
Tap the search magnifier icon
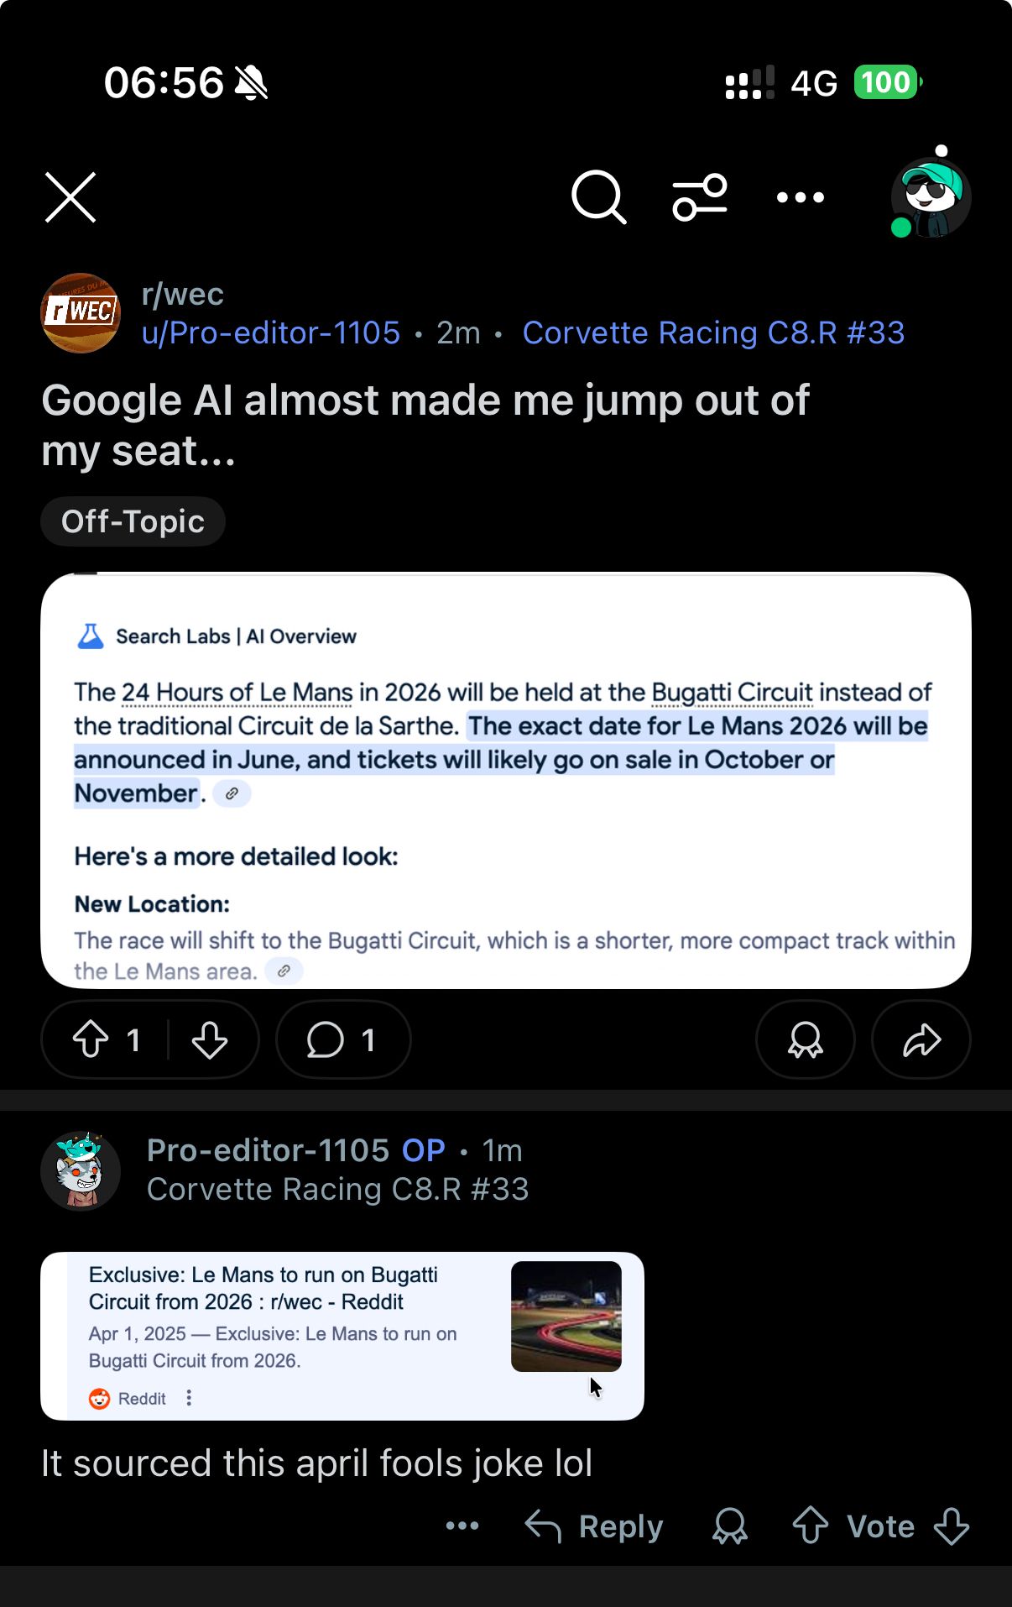pos(598,197)
